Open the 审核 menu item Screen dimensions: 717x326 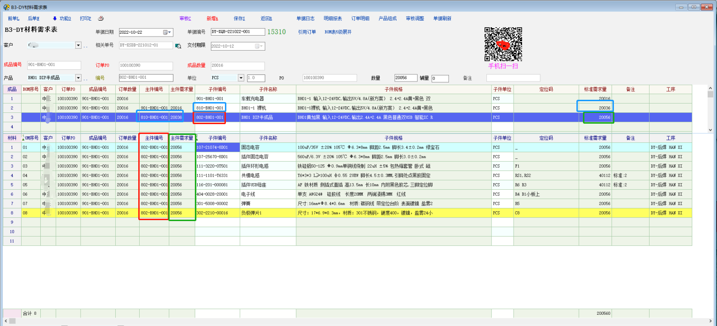(x=185, y=19)
